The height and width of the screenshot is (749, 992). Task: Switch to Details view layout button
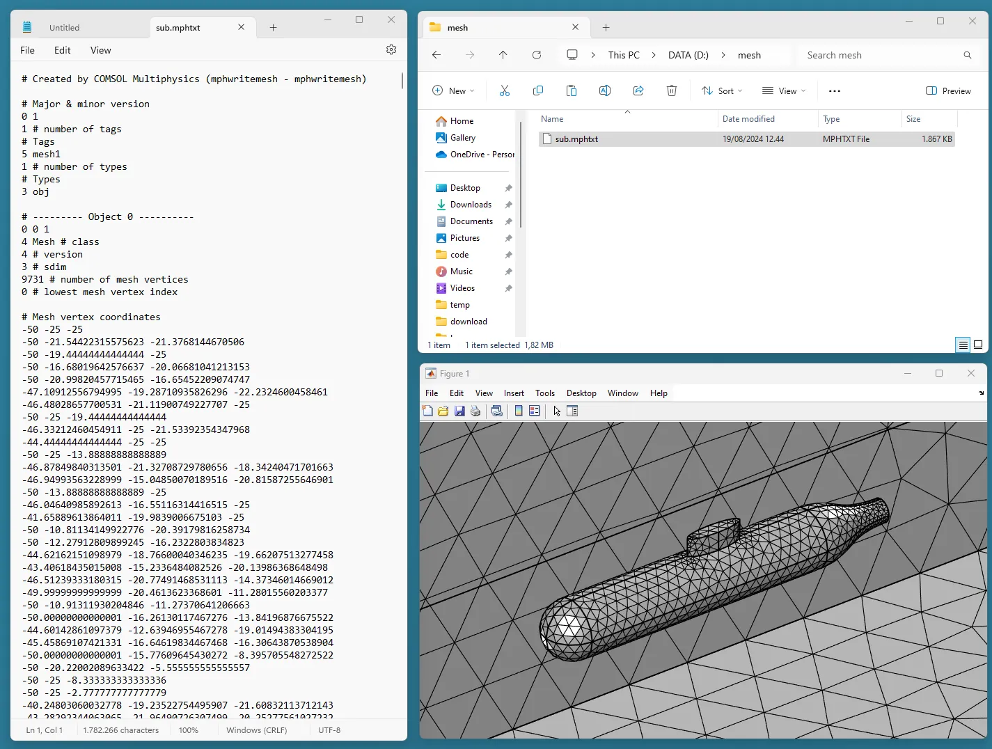coord(963,345)
